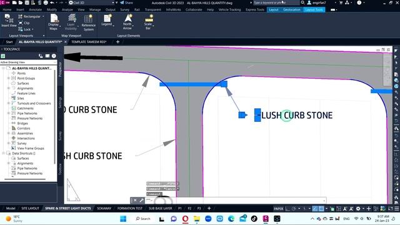Toggle ortho mode in status bar

coord(287,209)
